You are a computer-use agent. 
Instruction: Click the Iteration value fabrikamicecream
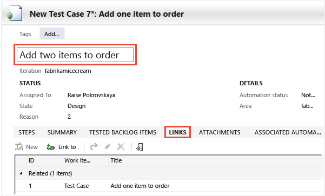[68, 71]
